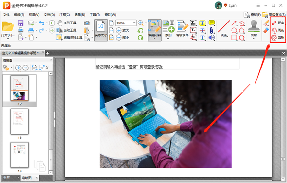Click the find (查找) button
The image size is (287, 183).
click(252, 15)
